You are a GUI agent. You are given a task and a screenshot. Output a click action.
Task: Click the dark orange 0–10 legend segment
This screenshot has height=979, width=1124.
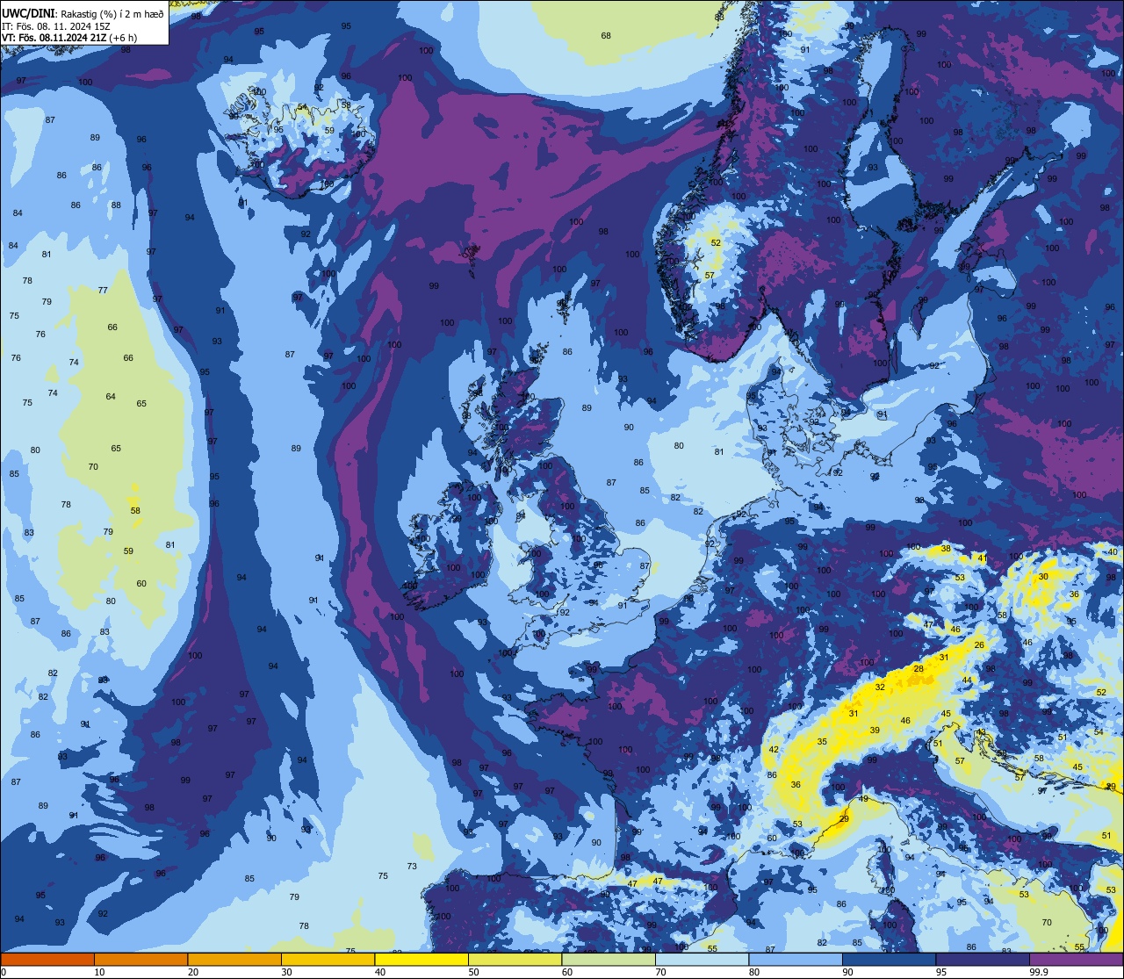coord(47,959)
